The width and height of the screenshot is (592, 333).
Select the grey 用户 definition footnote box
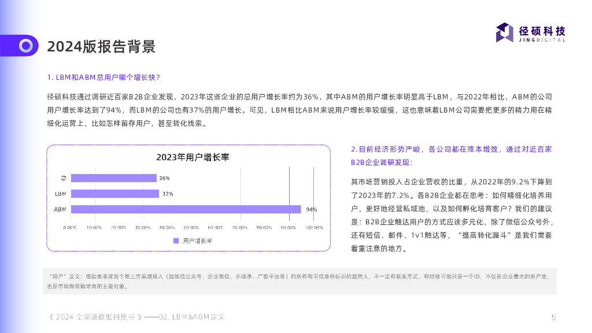pyautogui.click(x=299, y=281)
